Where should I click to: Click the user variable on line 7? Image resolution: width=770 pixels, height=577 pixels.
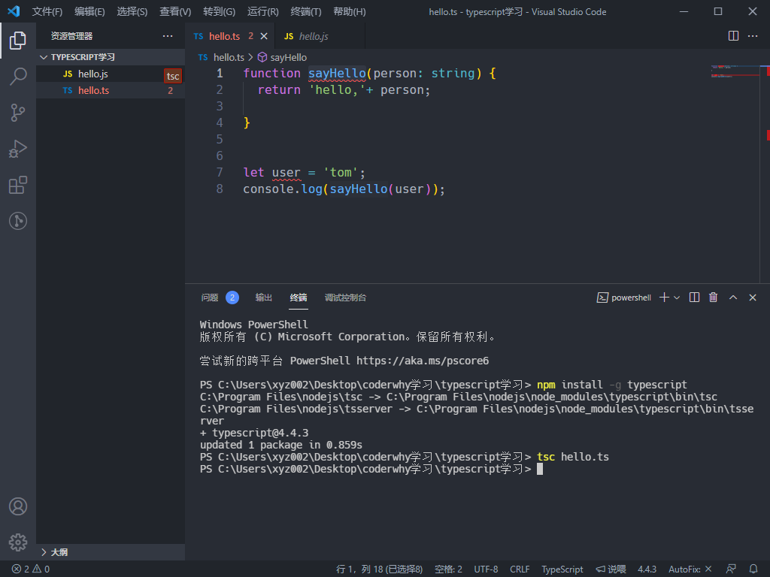(286, 173)
